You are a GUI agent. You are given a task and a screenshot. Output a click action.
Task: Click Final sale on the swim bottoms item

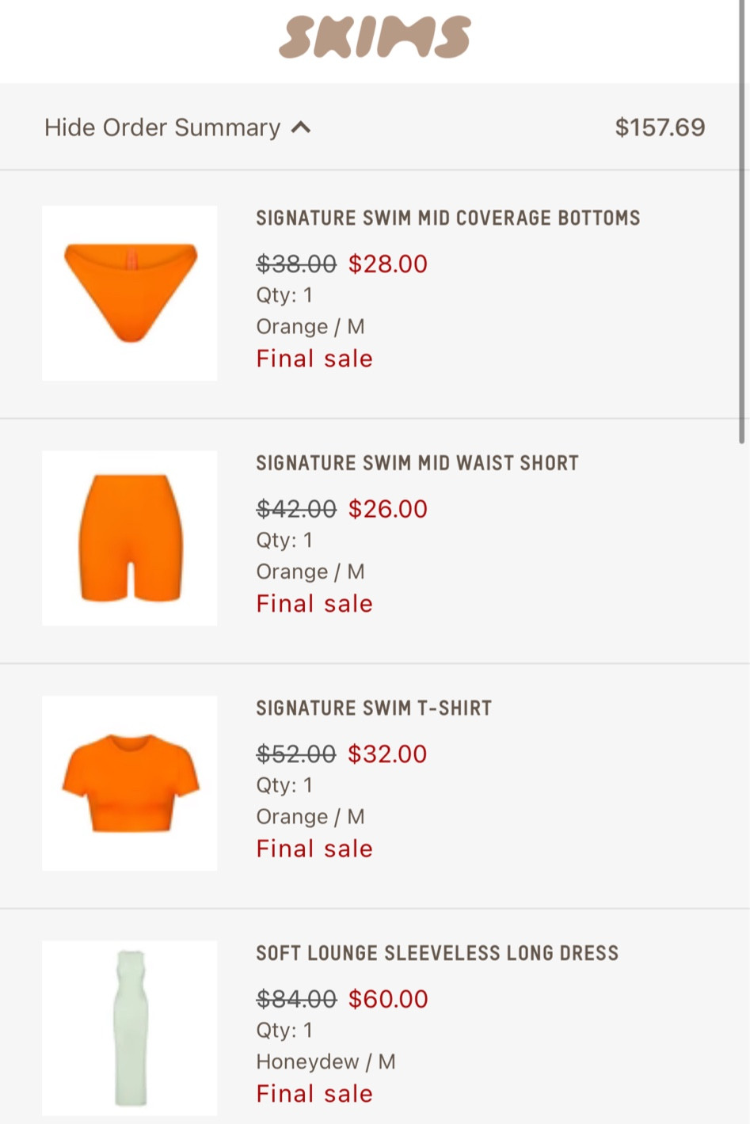coord(314,359)
